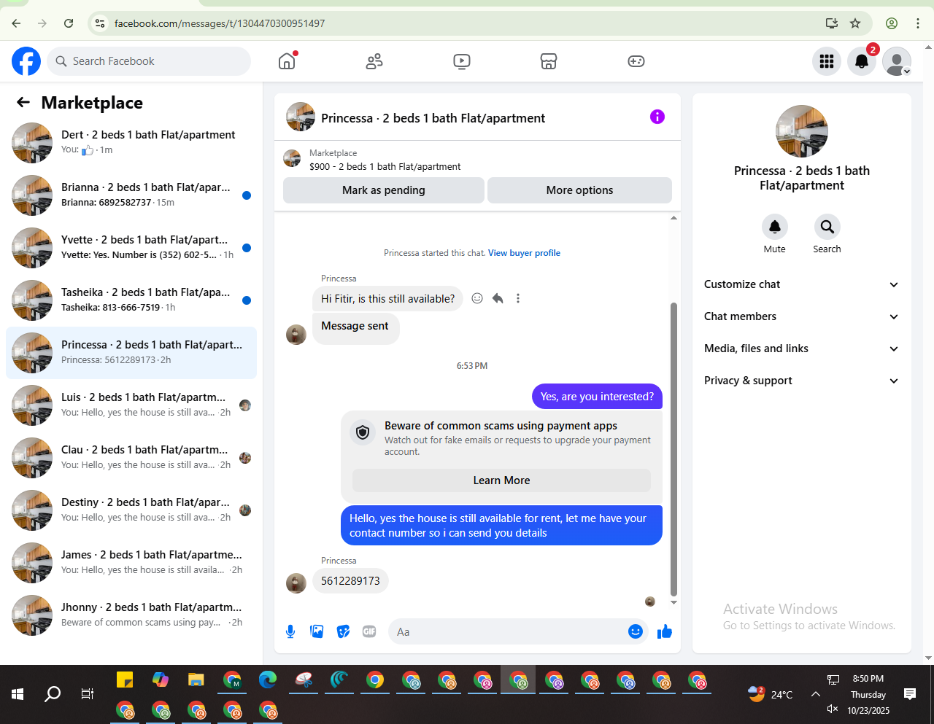
Task: Click the purple conversation info icon
Action: 657,117
